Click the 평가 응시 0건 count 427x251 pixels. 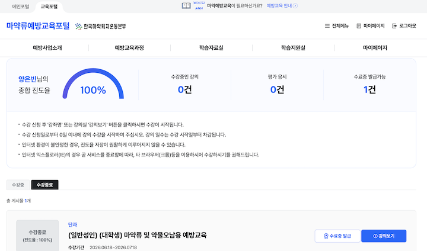coord(277,89)
